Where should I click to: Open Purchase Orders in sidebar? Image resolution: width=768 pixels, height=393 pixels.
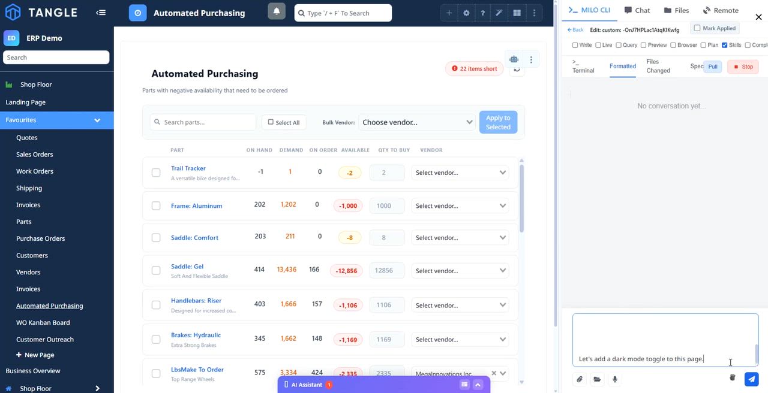[x=40, y=238]
